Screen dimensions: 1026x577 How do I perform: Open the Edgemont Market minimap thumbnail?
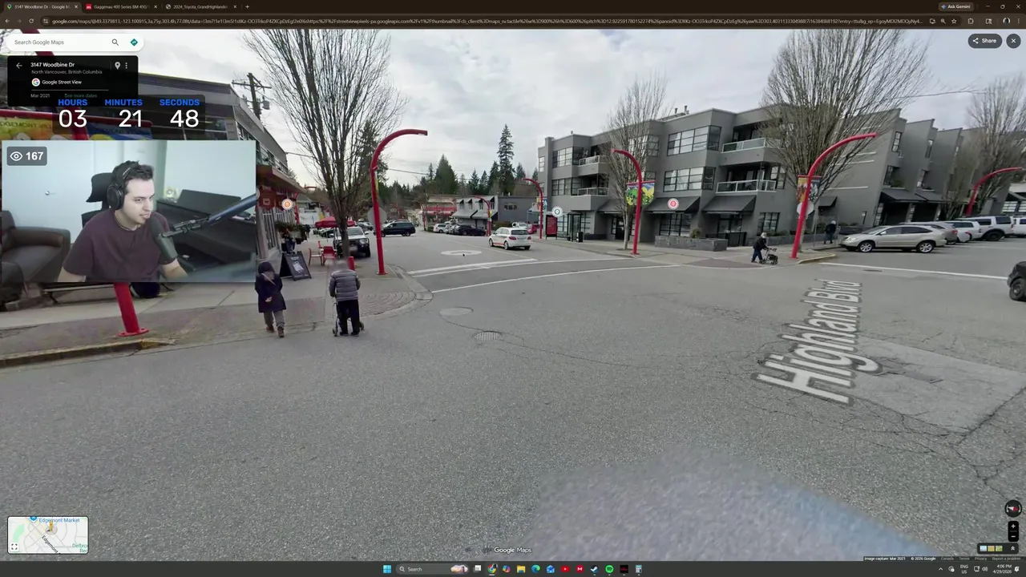[48, 535]
